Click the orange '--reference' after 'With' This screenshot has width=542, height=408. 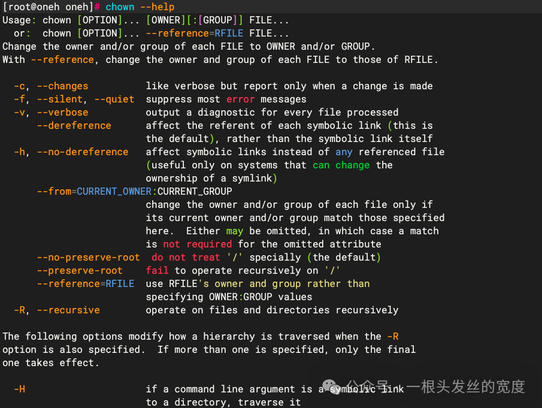tap(62, 60)
